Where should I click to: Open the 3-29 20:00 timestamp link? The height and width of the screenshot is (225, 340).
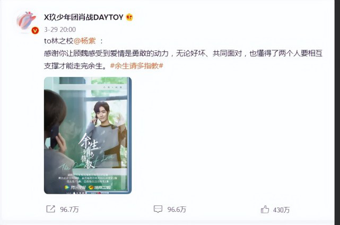[x=60, y=30]
